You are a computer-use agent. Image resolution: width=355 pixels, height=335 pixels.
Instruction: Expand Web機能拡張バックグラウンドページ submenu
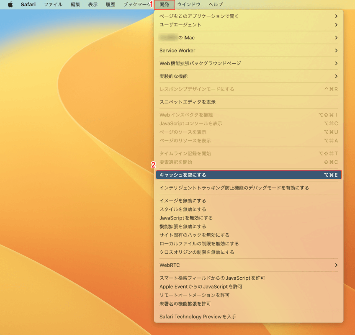249,63
